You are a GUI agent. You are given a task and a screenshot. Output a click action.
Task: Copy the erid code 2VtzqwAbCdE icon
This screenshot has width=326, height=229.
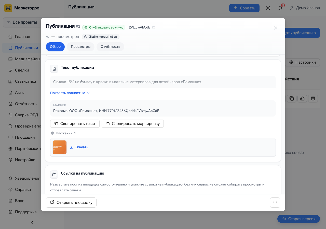coord(154,27)
